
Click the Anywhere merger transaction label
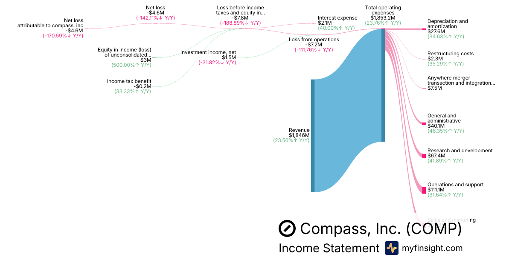pos(461,80)
